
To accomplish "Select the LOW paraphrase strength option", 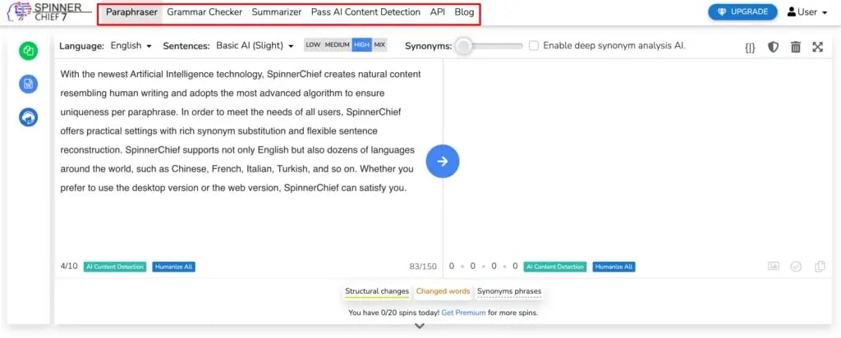I will 313,45.
